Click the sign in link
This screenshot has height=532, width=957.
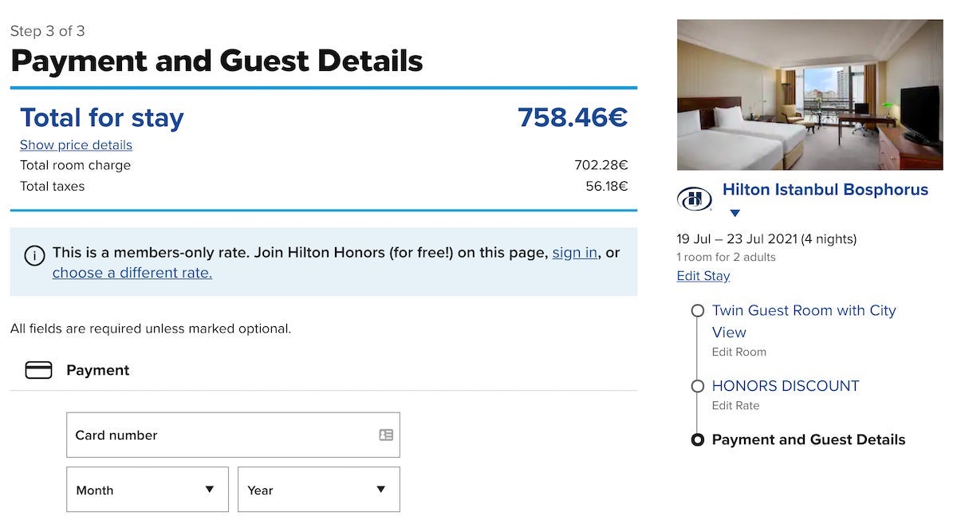574,253
